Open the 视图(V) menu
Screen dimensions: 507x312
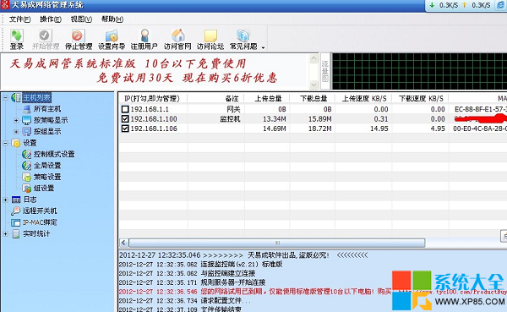(81, 19)
